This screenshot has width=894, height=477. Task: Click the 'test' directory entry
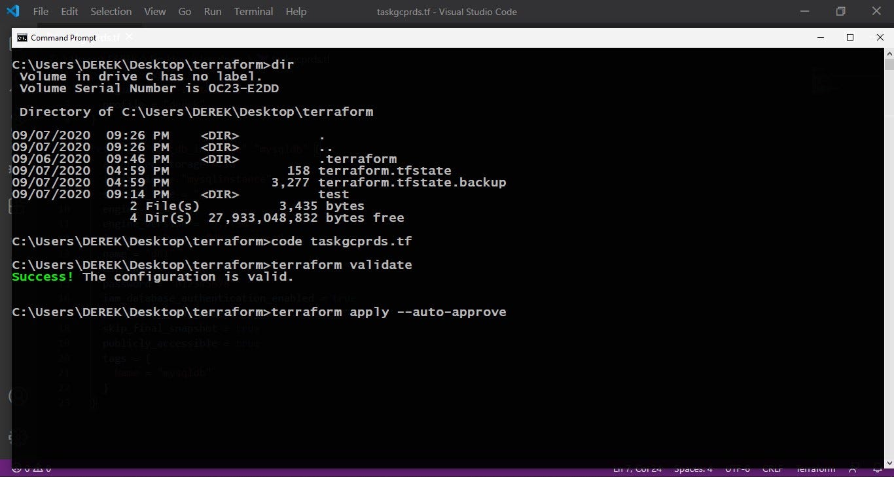[x=334, y=194]
